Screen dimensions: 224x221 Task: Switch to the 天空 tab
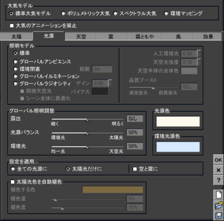(x=81, y=36)
